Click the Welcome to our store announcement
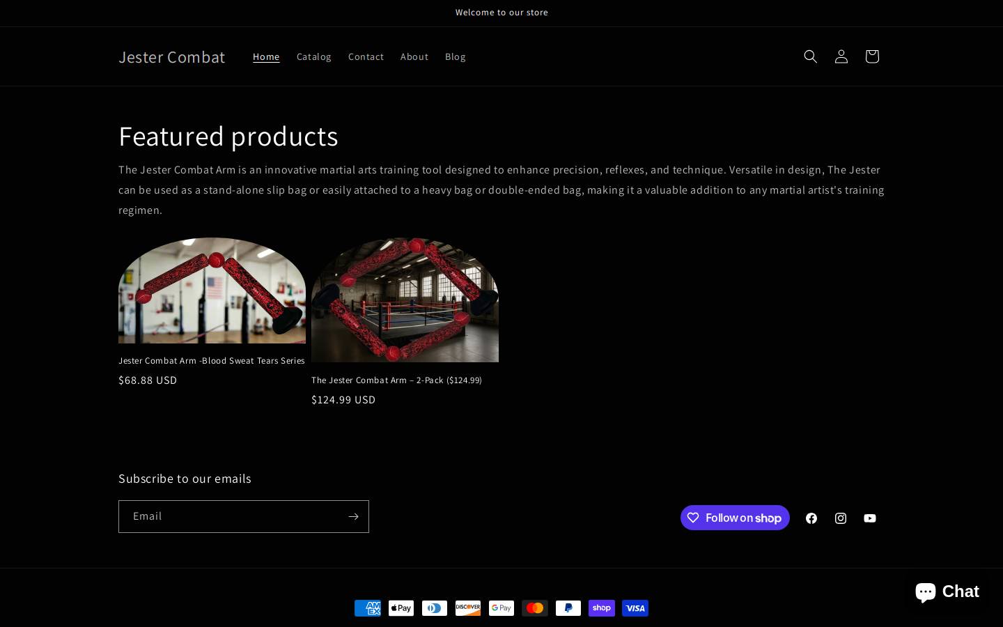 click(x=501, y=13)
